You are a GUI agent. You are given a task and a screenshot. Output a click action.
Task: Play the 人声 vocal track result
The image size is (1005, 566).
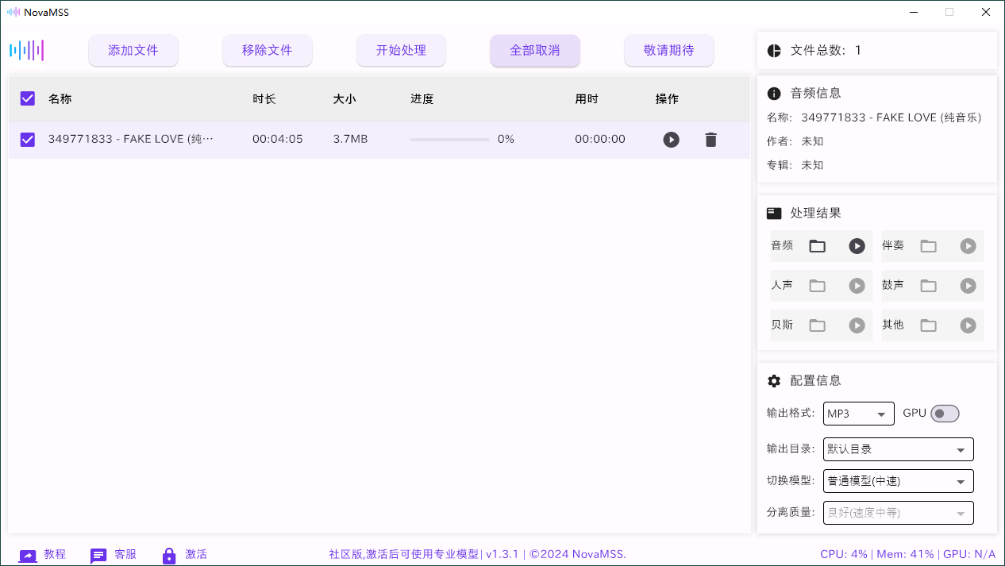point(857,286)
